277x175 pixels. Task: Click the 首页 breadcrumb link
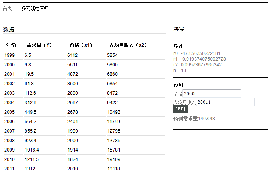[8, 8]
